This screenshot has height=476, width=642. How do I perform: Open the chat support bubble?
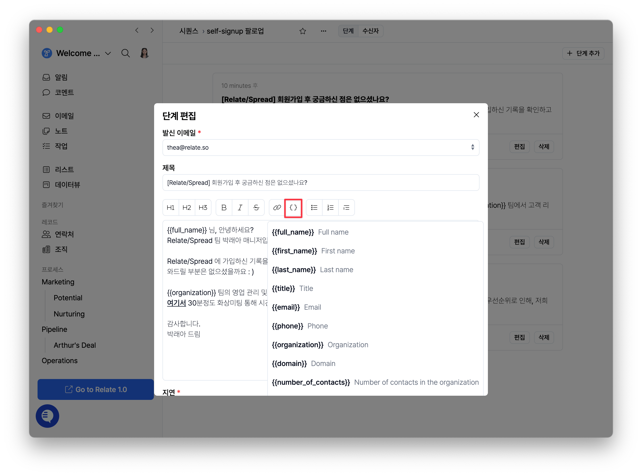(x=47, y=416)
